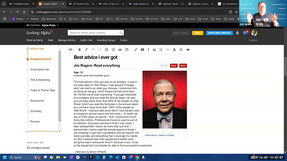Expand Alpha Picks services dropdown
The height and width of the screenshot is (161, 287).
(x=50, y=26)
